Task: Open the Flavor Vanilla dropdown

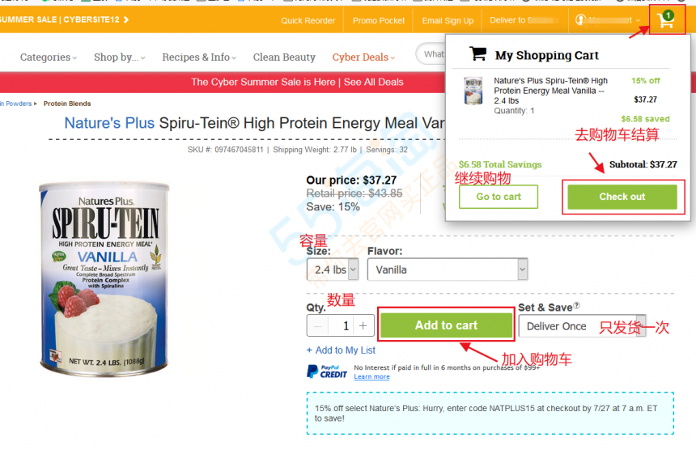Action: [x=448, y=270]
